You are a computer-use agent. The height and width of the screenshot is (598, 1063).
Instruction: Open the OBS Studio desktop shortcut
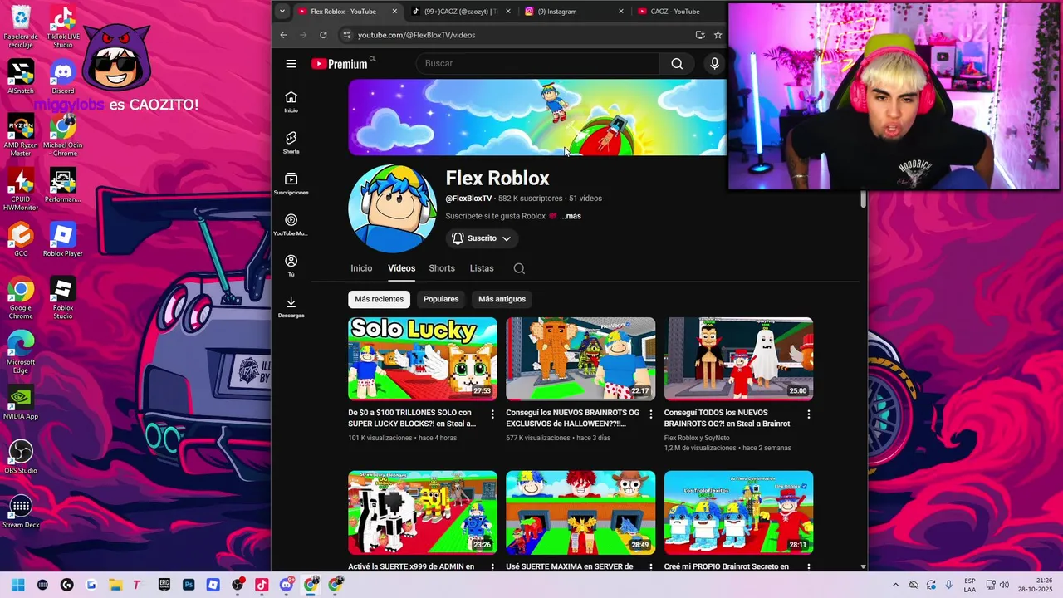[21, 457]
